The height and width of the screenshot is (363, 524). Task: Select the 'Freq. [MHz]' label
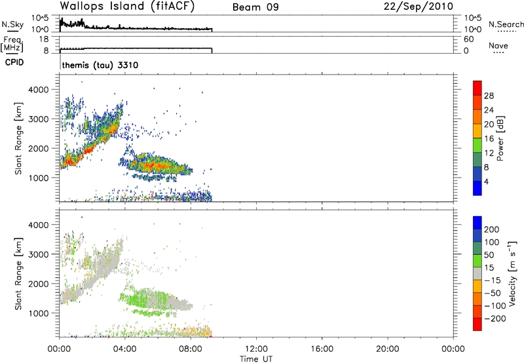coord(12,44)
